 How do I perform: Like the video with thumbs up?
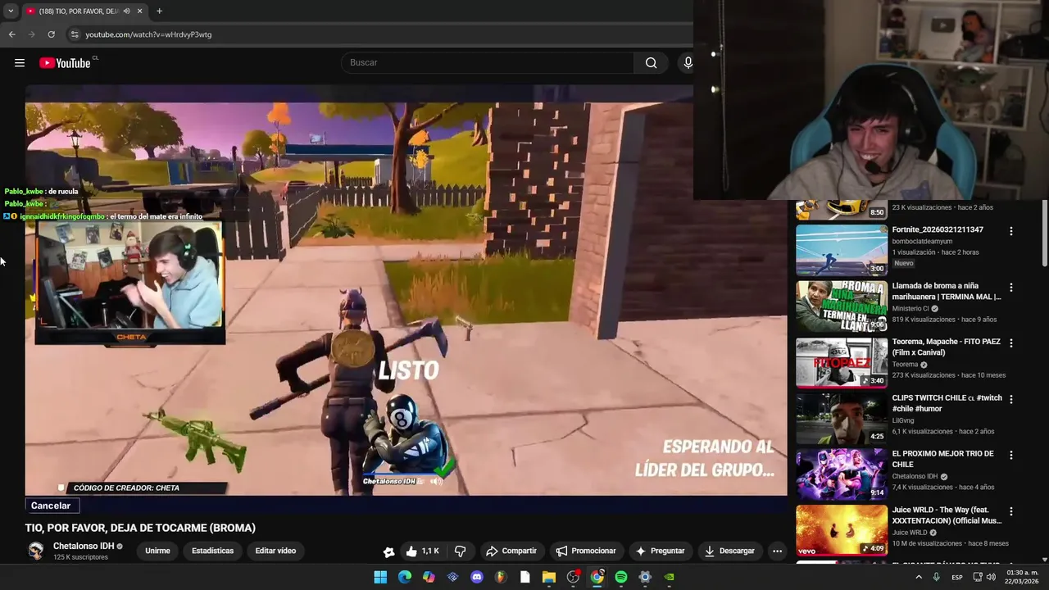(x=423, y=551)
